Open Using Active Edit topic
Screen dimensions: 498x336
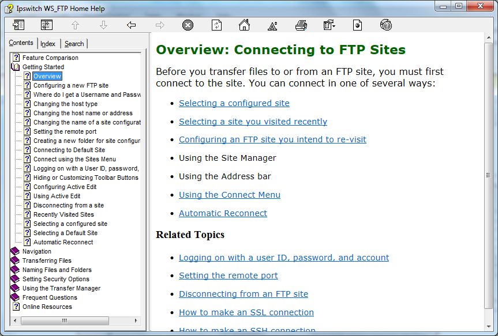[57, 196]
